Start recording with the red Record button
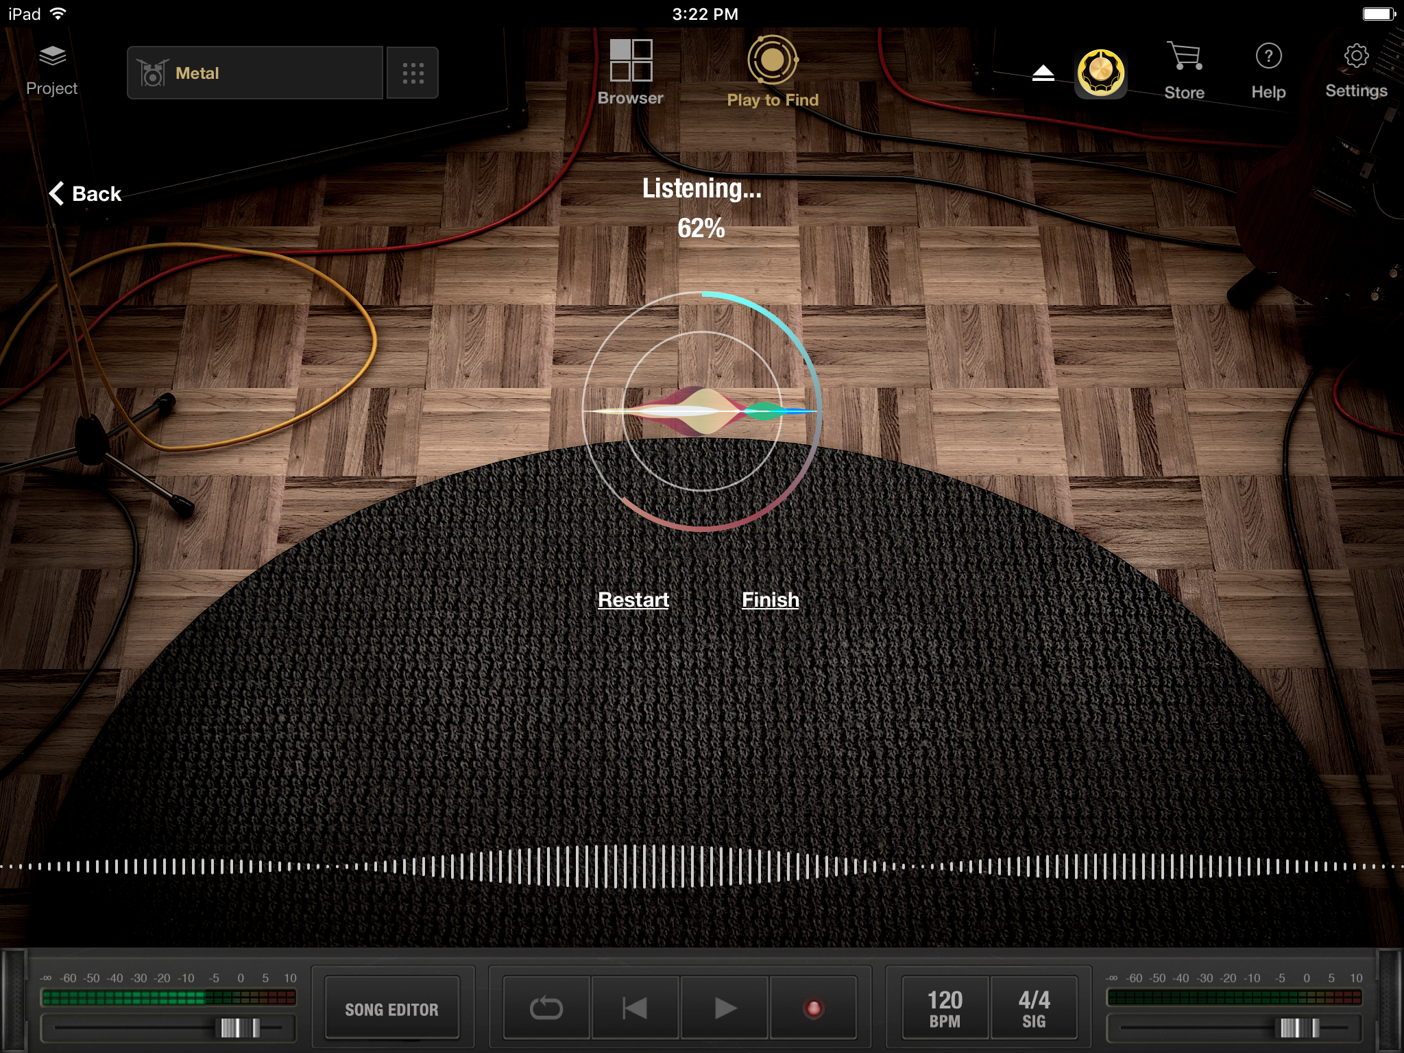Viewport: 1404px width, 1053px height. tap(813, 1008)
